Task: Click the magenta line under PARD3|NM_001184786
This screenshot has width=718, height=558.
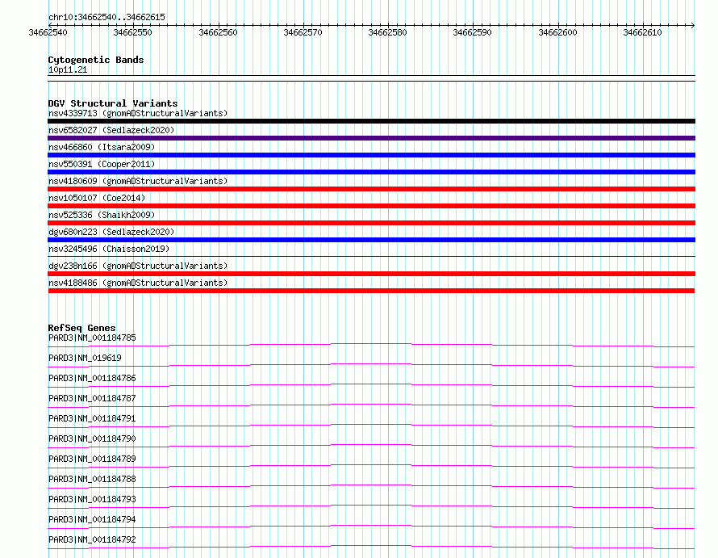Action: [x=371, y=385]
